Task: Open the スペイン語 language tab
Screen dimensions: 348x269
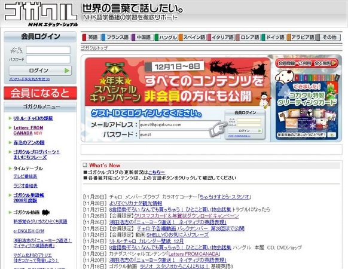Action: [x=193, y=37]
